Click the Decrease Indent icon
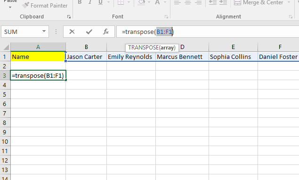299x180 pixels. pyautogui.click(x=213, y=2)
